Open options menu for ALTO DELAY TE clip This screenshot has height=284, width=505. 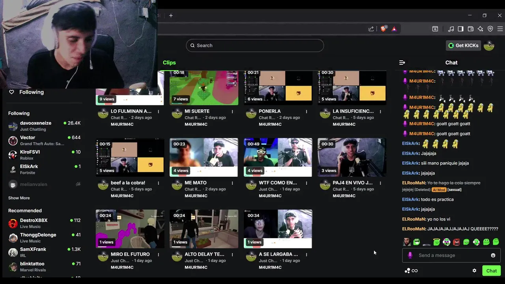pyautogui.click(x=232, y=254)
